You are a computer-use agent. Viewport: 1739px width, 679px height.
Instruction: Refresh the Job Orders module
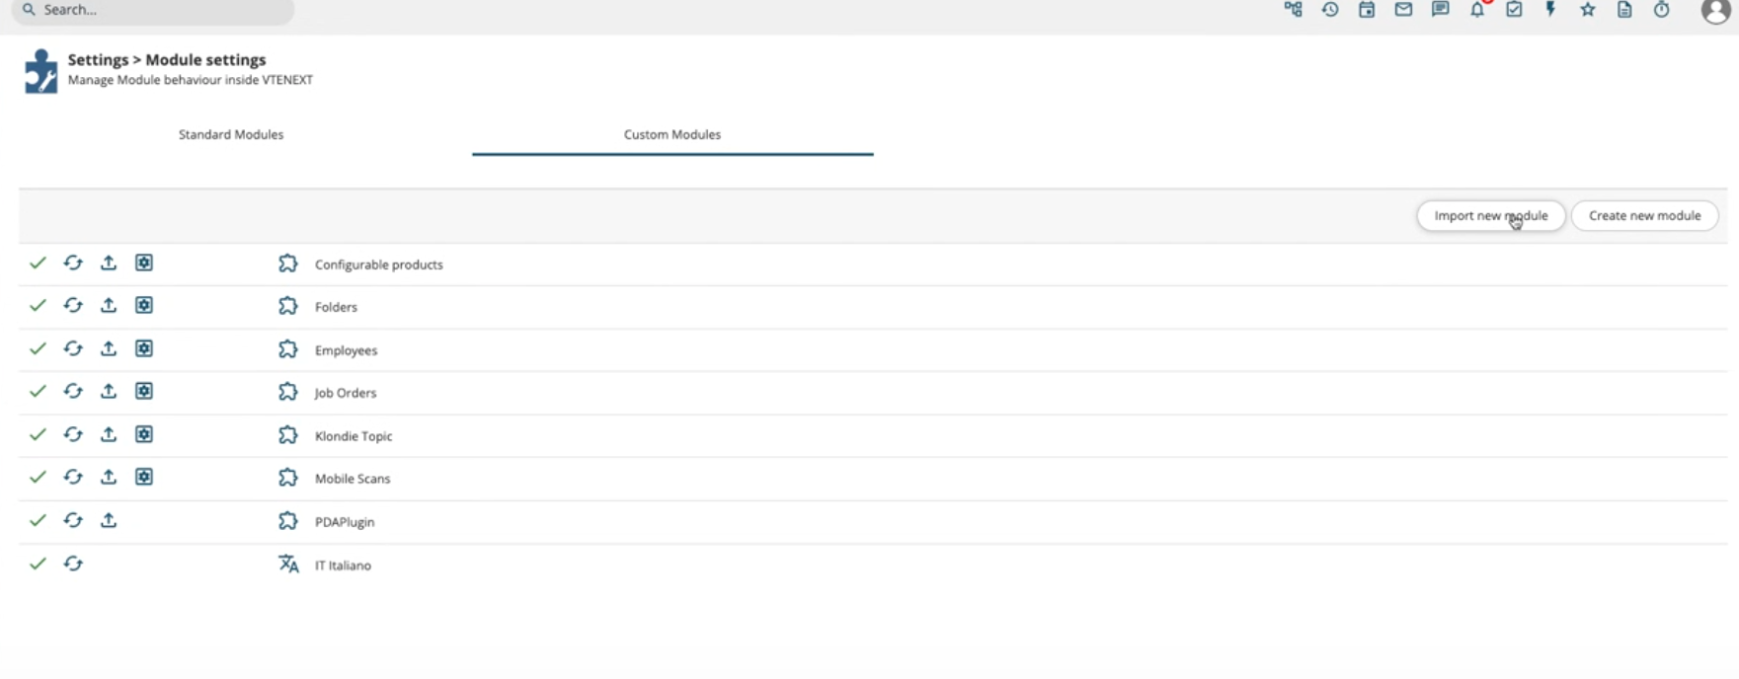coord(73,391)
